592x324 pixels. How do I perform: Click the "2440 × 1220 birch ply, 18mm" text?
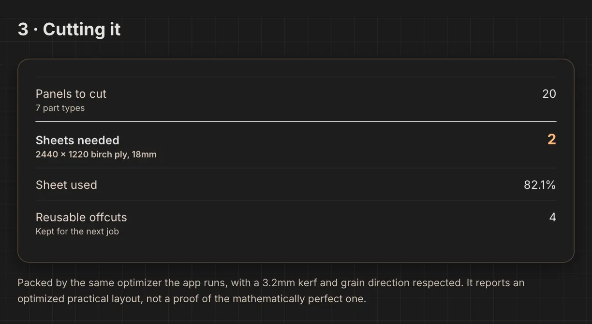click(x=96, y=154)
